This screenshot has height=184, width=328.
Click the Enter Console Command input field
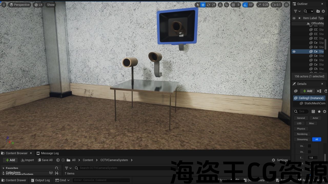101,180
